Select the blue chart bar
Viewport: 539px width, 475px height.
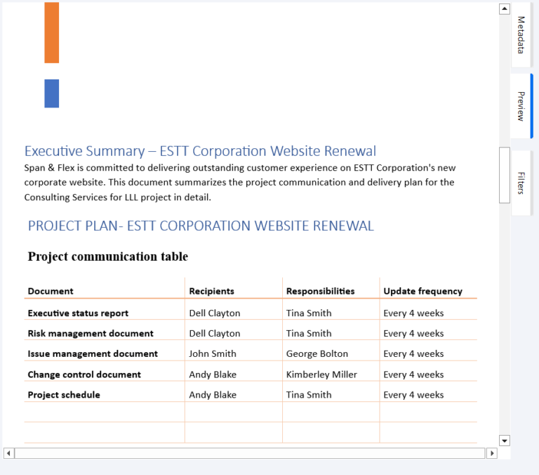[x=51, y=93]
